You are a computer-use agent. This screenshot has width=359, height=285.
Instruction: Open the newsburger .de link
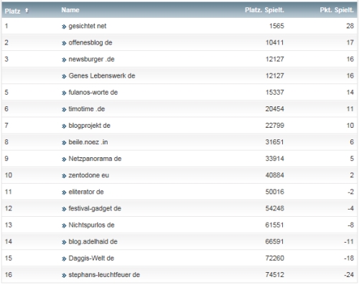pyautogui.click(x=91, y=59)
